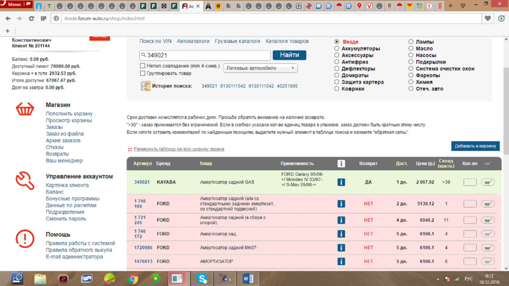Click quantity field for KAYABA 349021
Viewport: 509px width, 286px height.
pos(470,182)
